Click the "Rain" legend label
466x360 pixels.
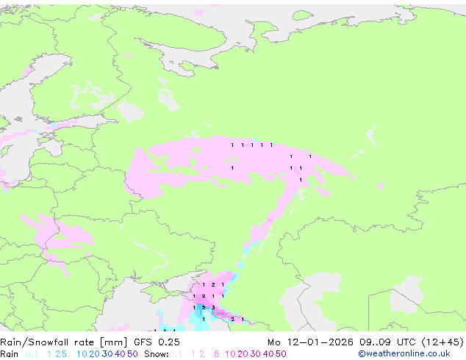[x=10, y=354]
